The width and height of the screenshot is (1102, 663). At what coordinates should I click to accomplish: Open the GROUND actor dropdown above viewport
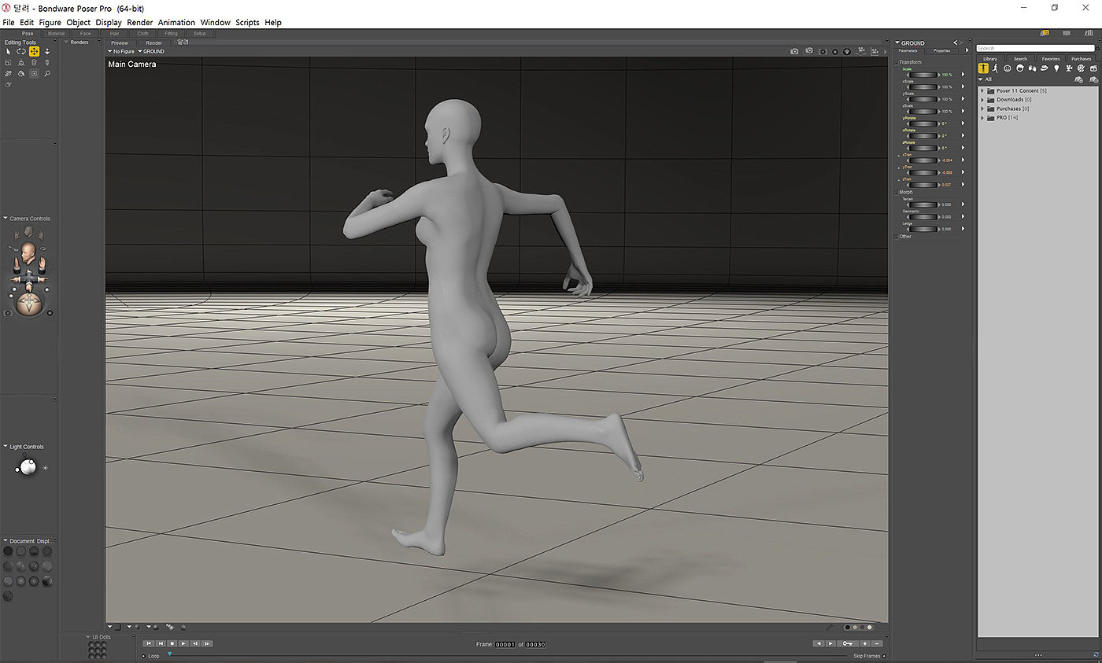[x=151, y=51]
